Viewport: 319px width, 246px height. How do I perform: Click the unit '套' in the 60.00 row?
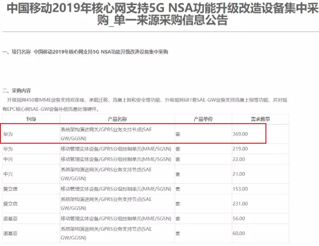tap(178, 233)
